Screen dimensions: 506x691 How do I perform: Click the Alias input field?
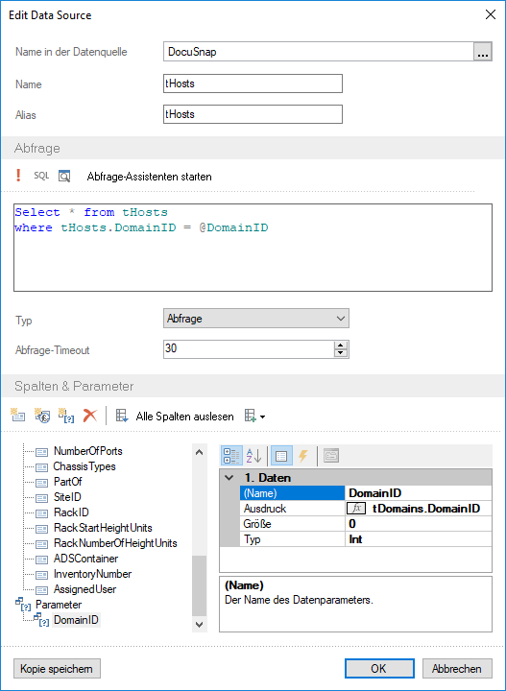253,114
